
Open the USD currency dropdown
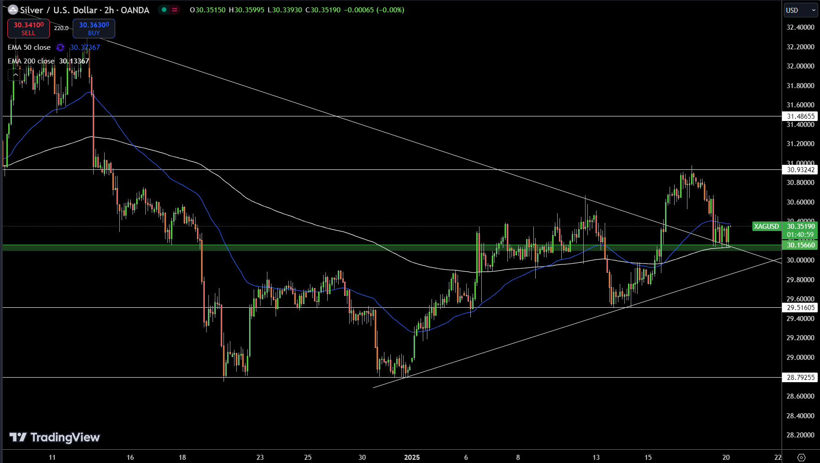(801, 10)
